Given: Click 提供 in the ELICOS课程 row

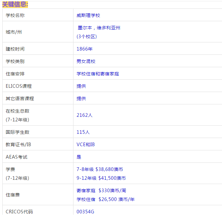Looking at the screenshot, I should point(81,86).
